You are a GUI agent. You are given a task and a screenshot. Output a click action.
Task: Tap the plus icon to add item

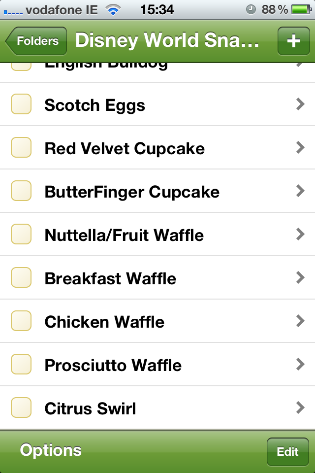click(293, 41)
